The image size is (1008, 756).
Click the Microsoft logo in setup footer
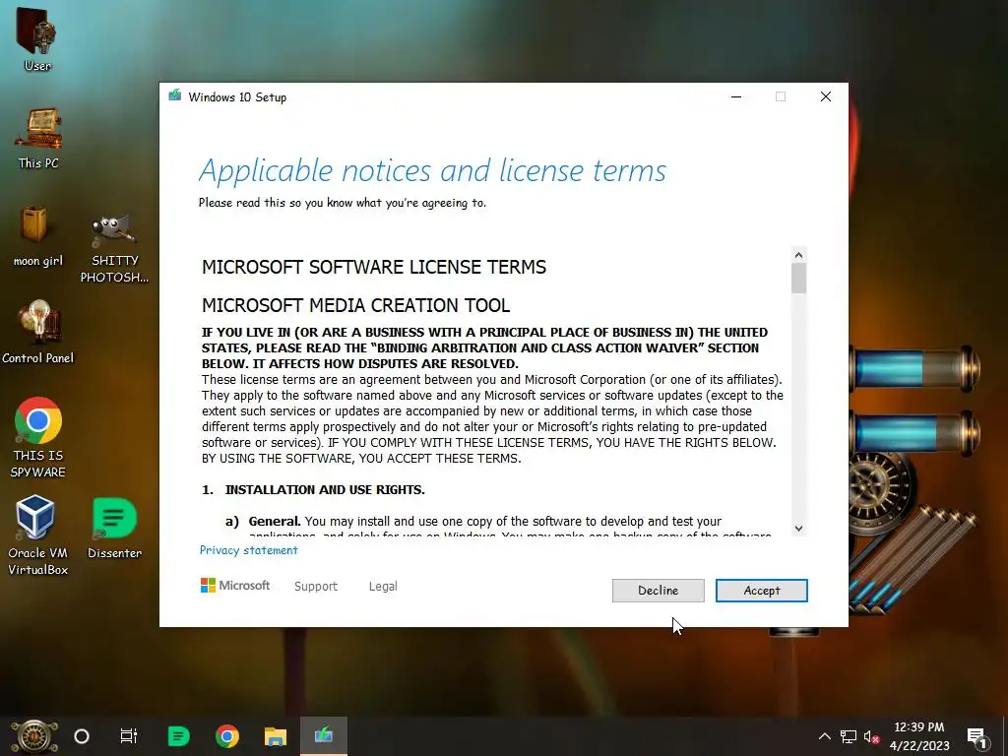[x=235, y=585]
